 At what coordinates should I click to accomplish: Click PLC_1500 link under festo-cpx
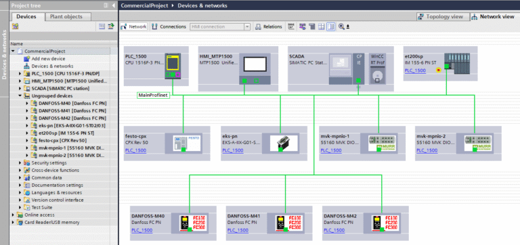pos(135,150)
